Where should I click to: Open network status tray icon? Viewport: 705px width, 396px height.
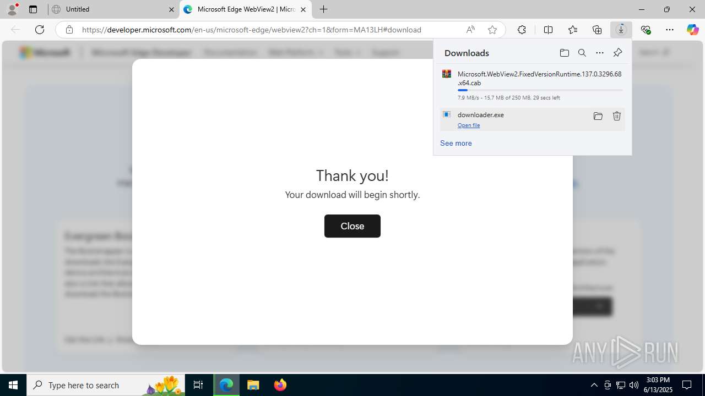point(621,385)
